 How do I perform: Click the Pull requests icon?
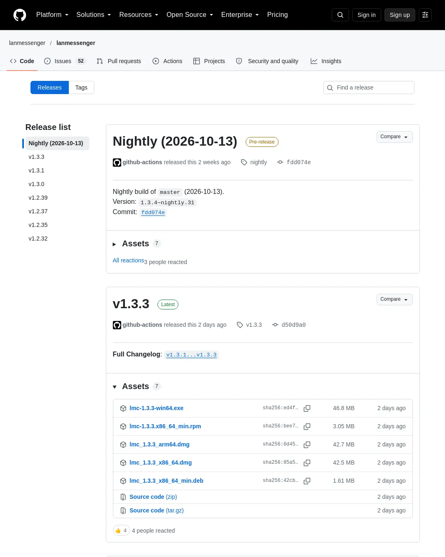tap(100, 61)
